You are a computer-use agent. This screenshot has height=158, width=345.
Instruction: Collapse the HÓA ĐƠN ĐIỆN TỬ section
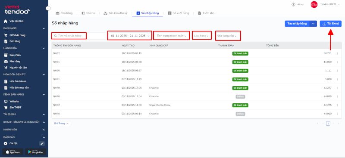(x=44, y=74)
